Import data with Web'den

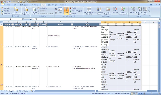(x=6, y=11)
